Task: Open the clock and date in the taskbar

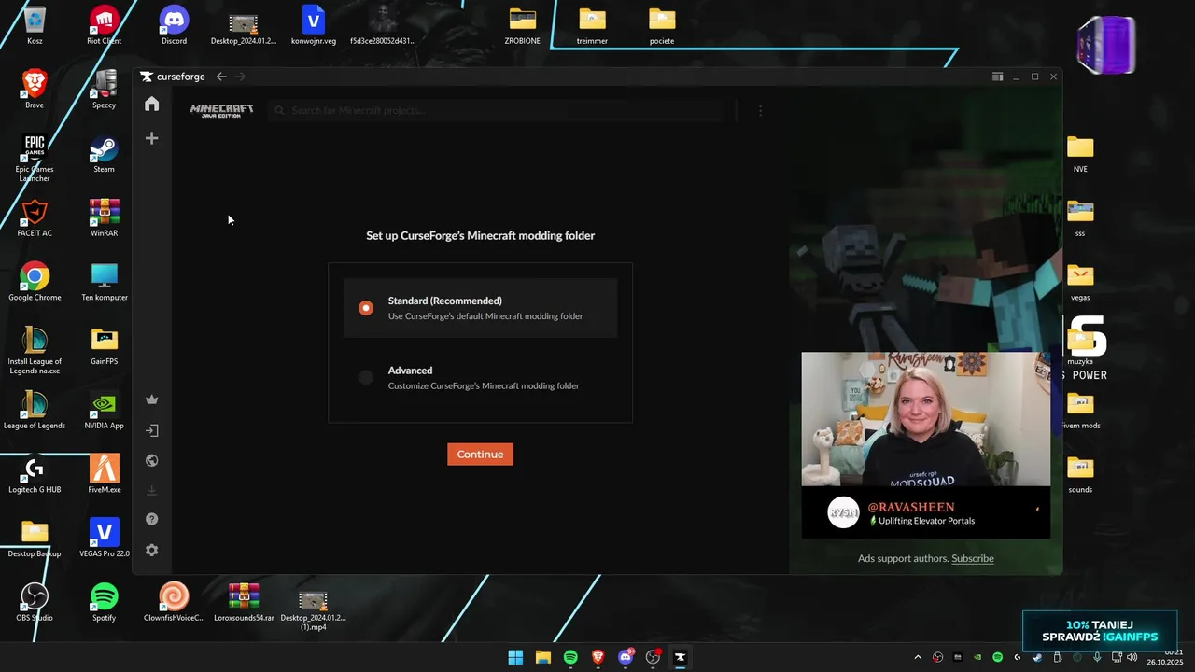Action: tap(1166, 657)
